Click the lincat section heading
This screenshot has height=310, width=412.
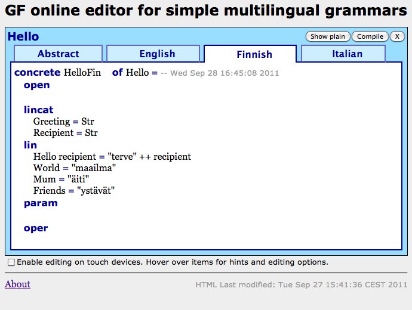click(38, 110)
